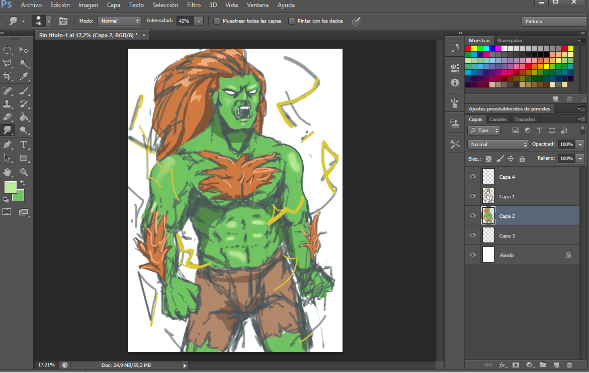Select the Elliptical Marquee tool
This screenshot has width=589, height=373.
click(7, 50)
